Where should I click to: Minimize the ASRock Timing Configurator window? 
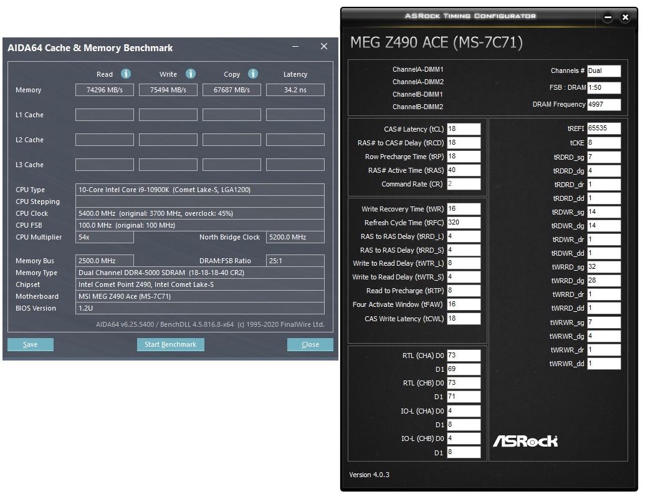pyautogui.click(x=608, y=17)
